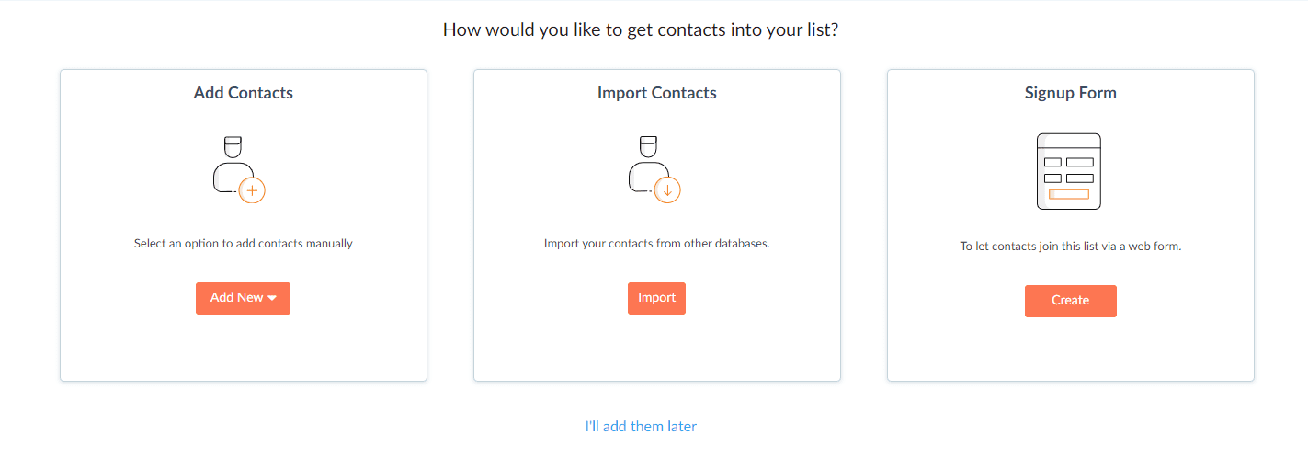Click empty space below the Create button
This screenshot has height=459, width=1308.
click(x=1071, y=351)
